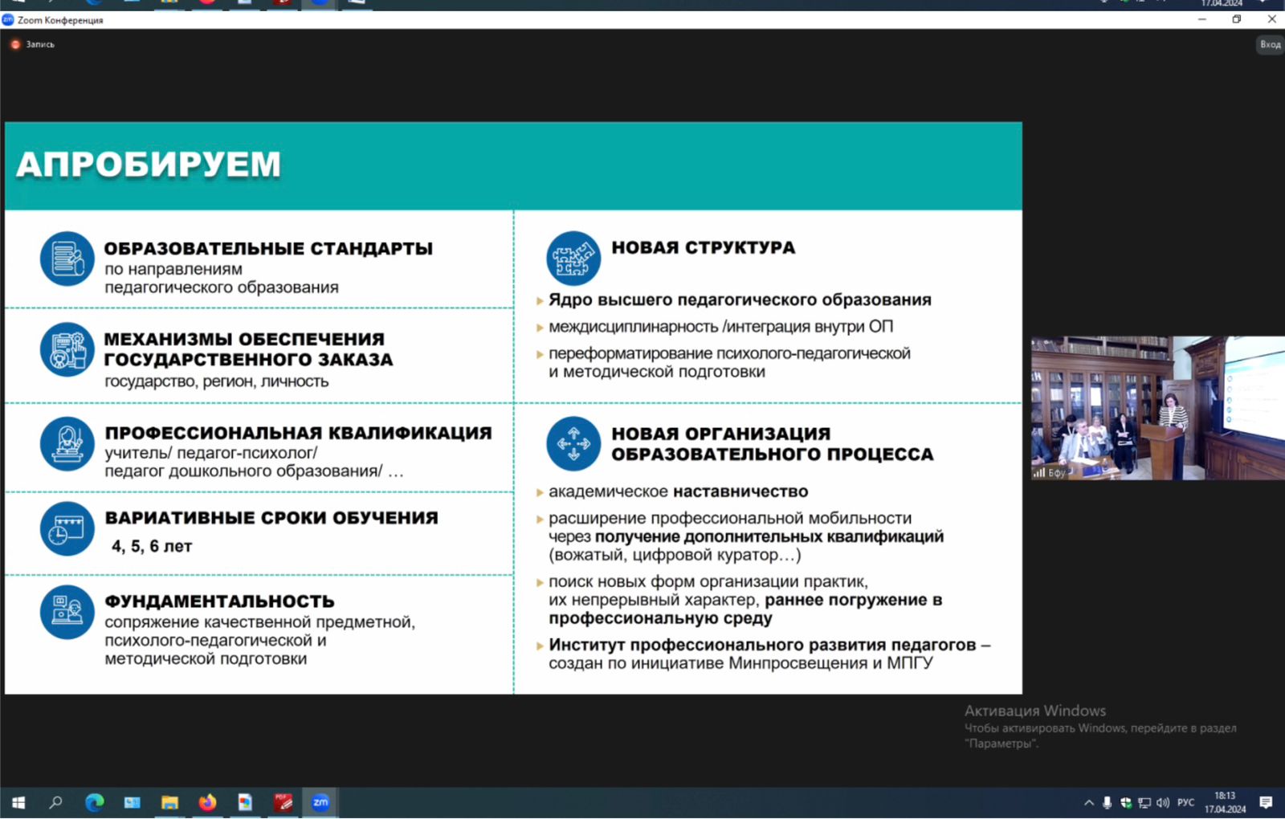Open Firefox from the taskbar
The height and width of the screenshot is (819, 1285).
(207, 802)
